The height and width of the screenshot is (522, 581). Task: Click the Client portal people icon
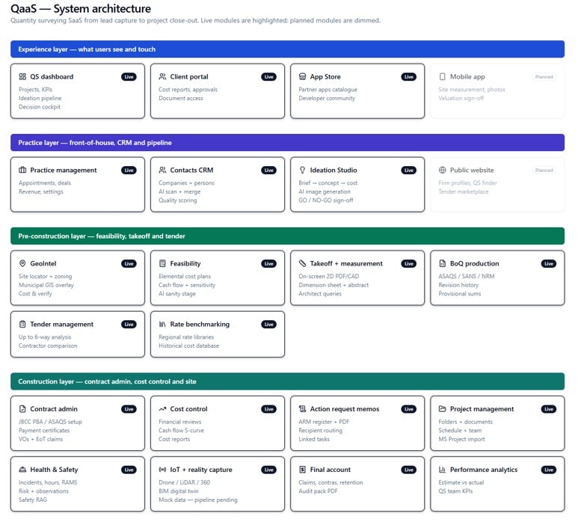tap(162, 77)
